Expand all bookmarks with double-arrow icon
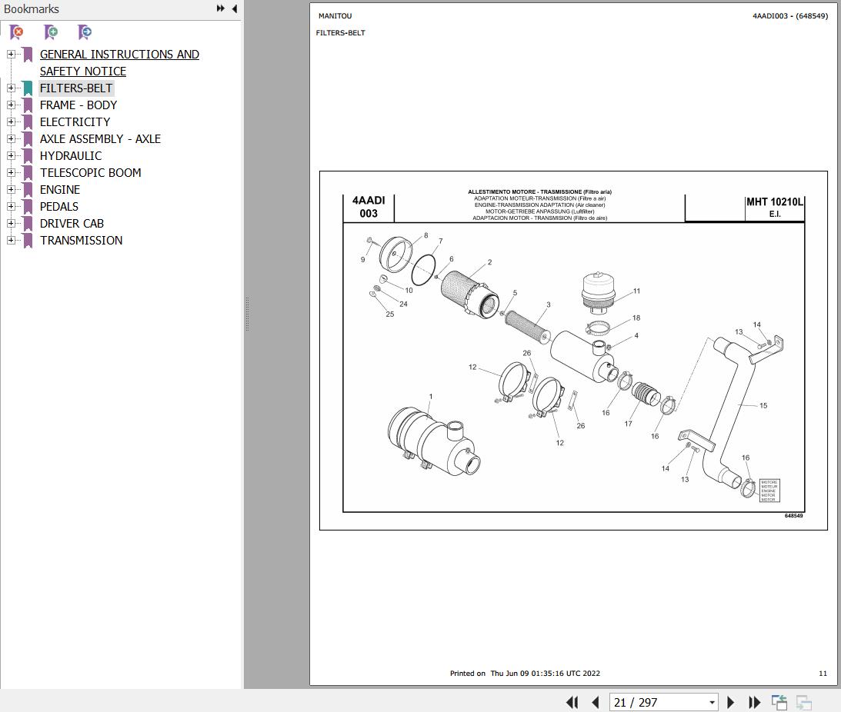This screenshot has width=841, height=712. pos(220,8)
